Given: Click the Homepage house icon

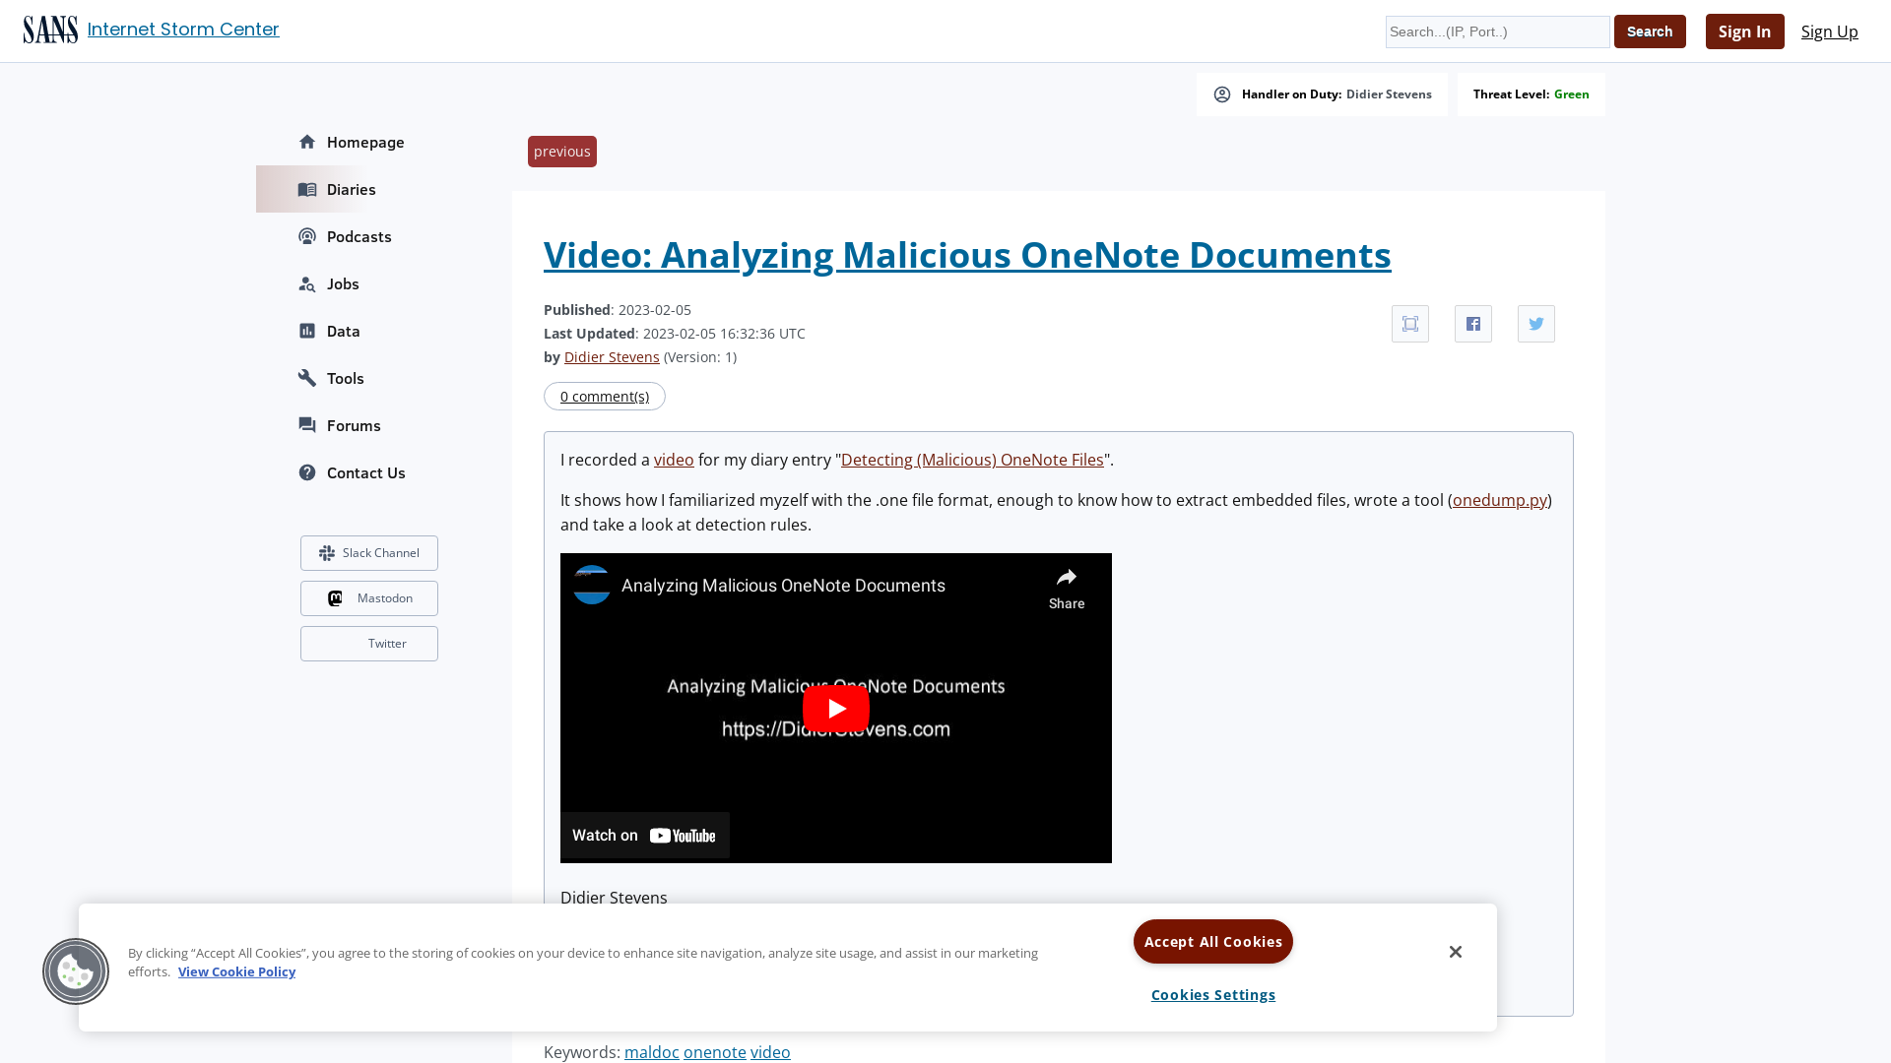Looking at the screenshot, I should (x=307, y=142).
